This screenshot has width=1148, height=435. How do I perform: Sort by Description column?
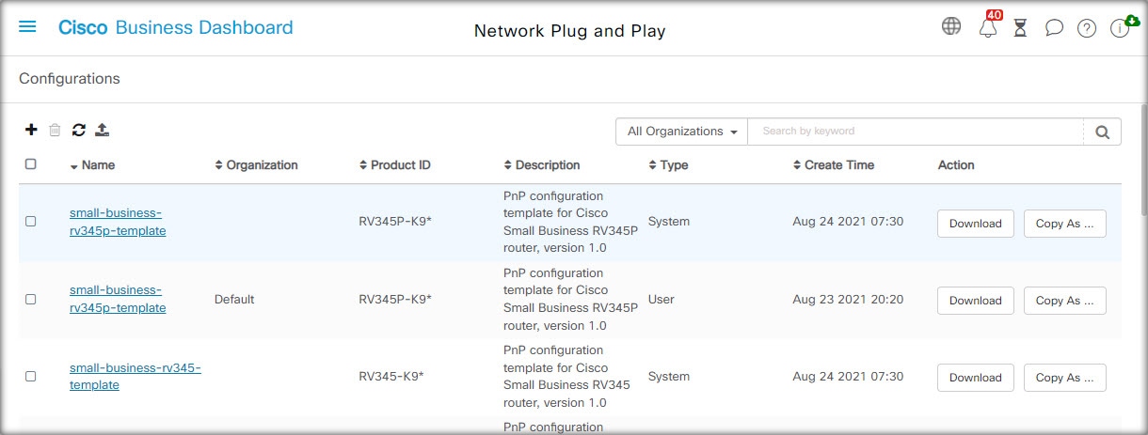click(542, 165)
